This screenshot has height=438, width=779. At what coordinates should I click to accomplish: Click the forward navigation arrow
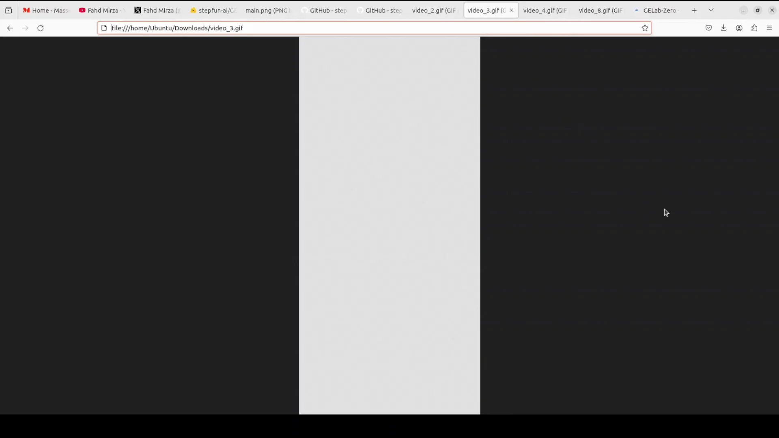click(x=25, y=28)
